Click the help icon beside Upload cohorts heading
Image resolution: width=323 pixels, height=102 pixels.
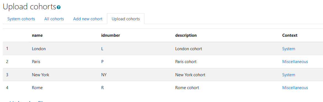point(59,7)
